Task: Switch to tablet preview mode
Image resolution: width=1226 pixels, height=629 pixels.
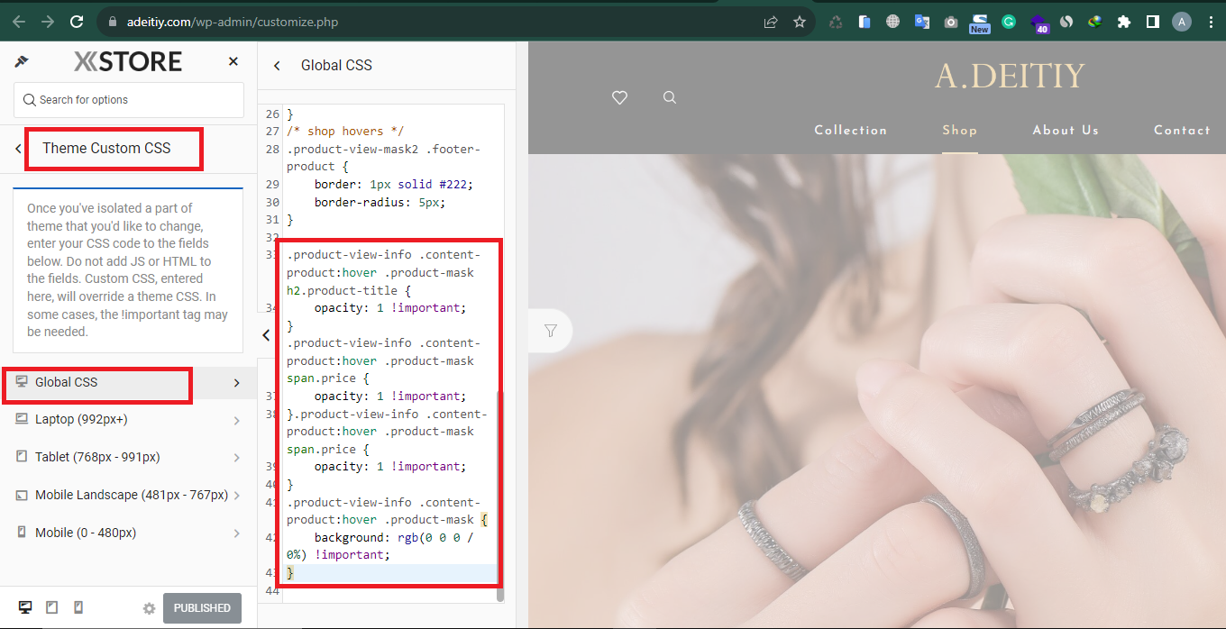Action: point(52,607)
